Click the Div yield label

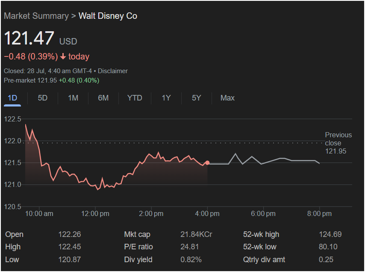[x=138, y=260]
